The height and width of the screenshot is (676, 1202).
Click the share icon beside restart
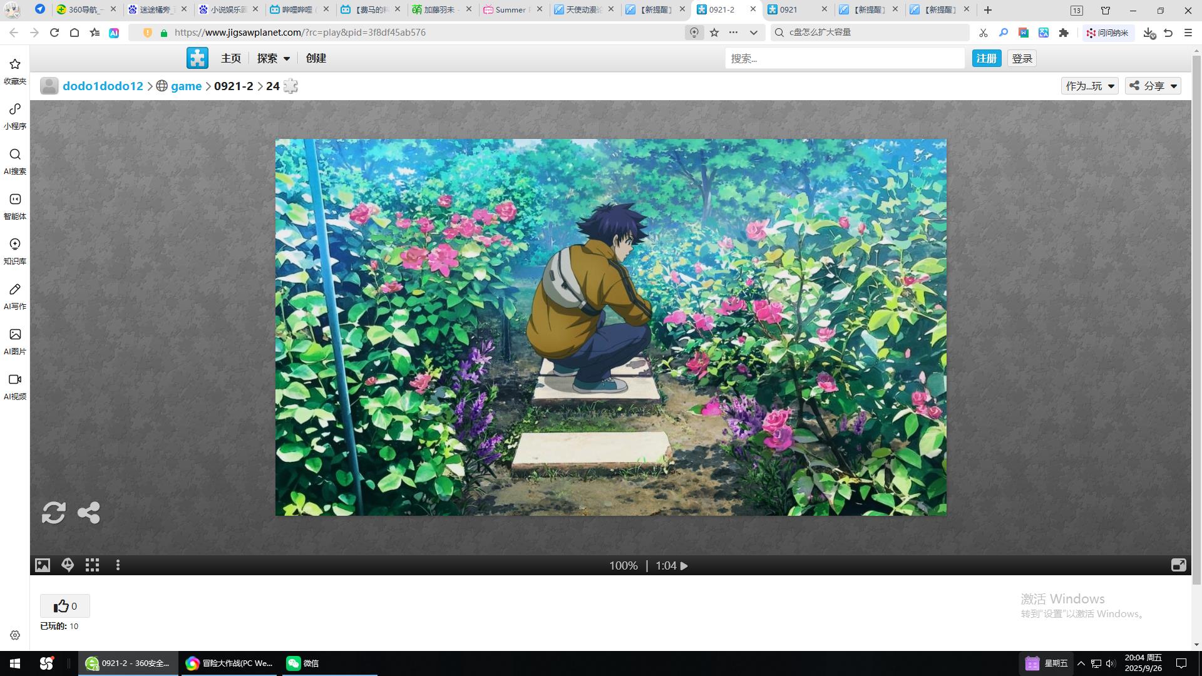(x=89, y=513)
